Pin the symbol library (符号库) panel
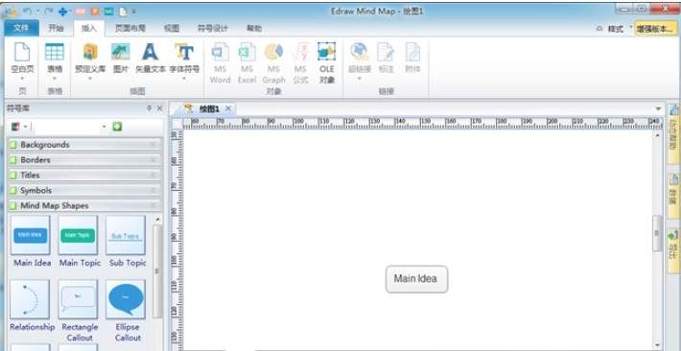 point(149,108)
